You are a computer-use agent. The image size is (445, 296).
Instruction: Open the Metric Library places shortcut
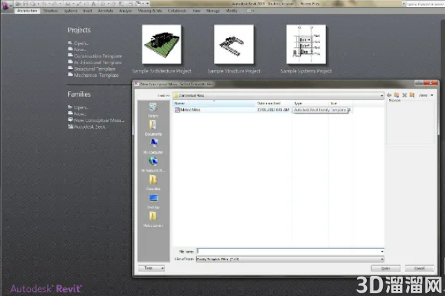153,220
